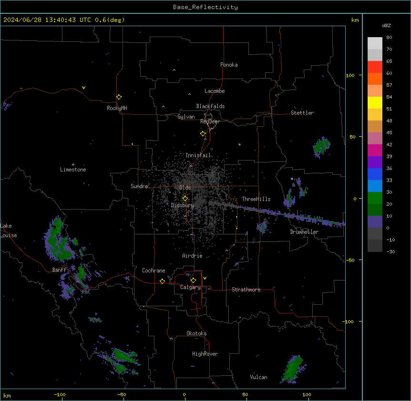The height and width of the screenshot is (401, 411).
Task: Click the green echo cell southeast of Stettler
Action: coord(322,147)
